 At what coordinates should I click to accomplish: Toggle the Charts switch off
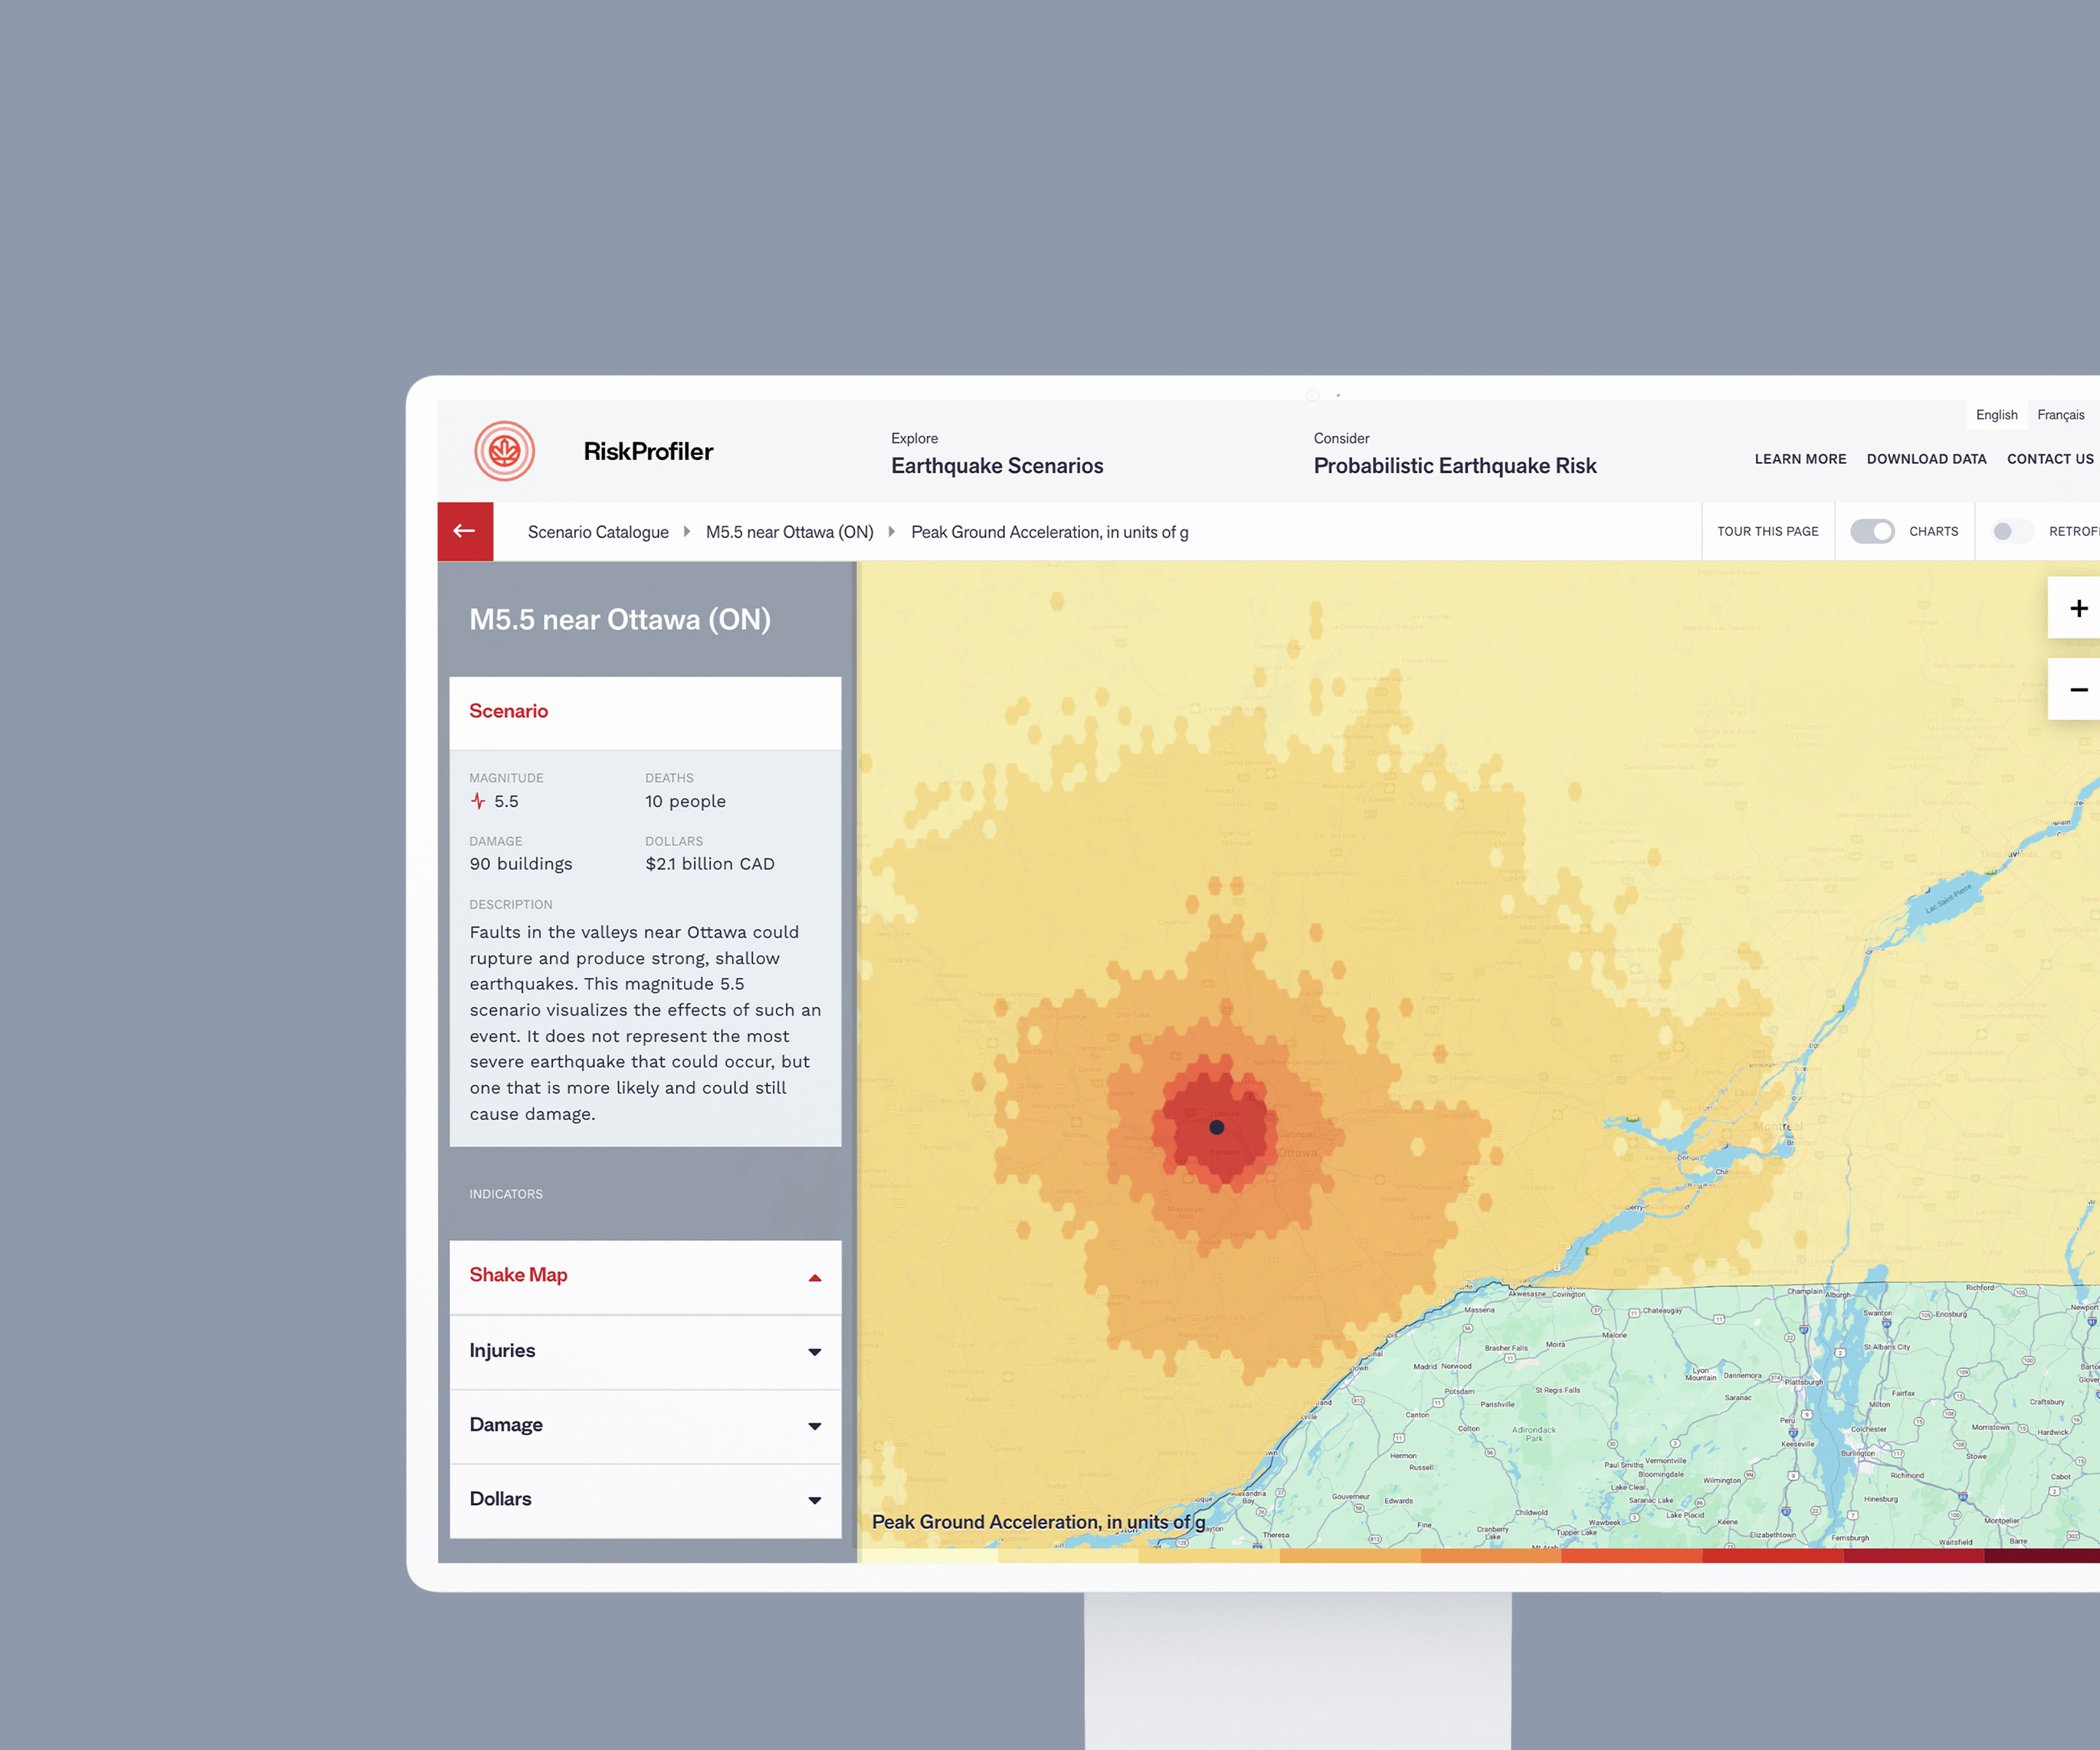(x=1871, y=531)
